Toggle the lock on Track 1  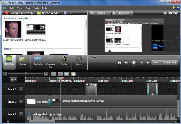(x=21, y=114)
